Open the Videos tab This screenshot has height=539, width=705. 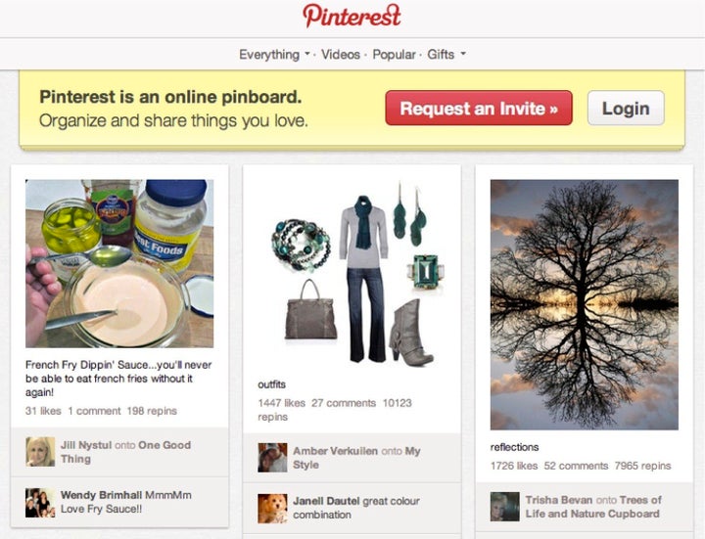(x=341, y=55)
